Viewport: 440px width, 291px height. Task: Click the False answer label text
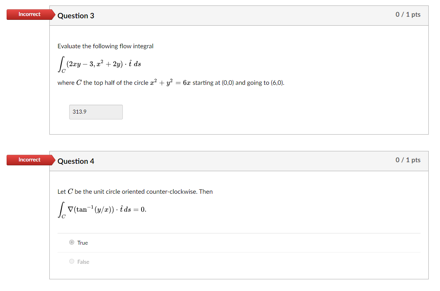coord(83,261)
